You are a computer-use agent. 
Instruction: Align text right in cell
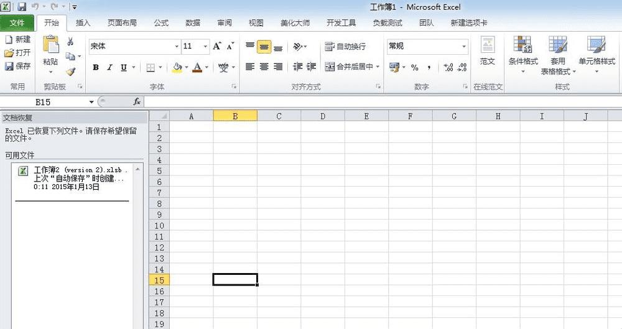(278, 67)
